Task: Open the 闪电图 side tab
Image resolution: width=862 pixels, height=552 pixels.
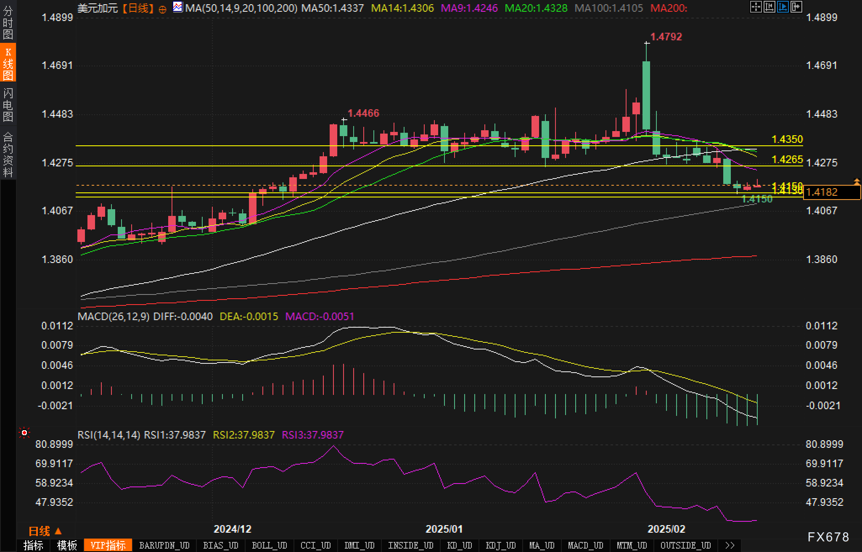Action: click(x=8, y=105)
